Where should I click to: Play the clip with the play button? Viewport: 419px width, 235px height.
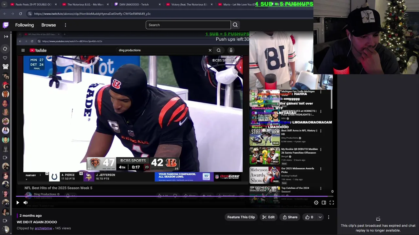(18, 203)
